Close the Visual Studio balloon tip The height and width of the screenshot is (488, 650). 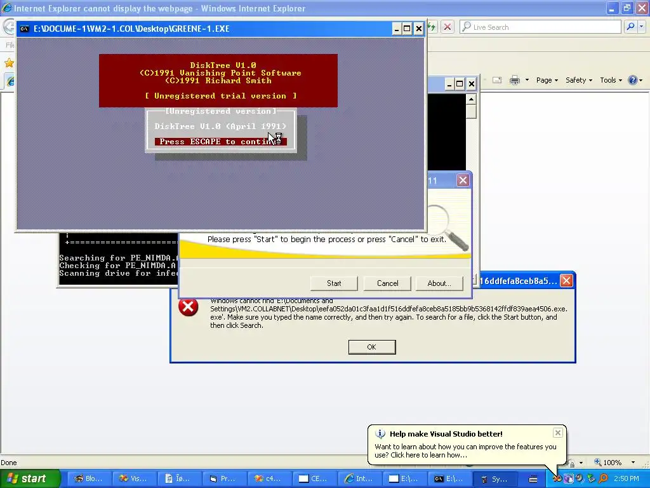558,433
